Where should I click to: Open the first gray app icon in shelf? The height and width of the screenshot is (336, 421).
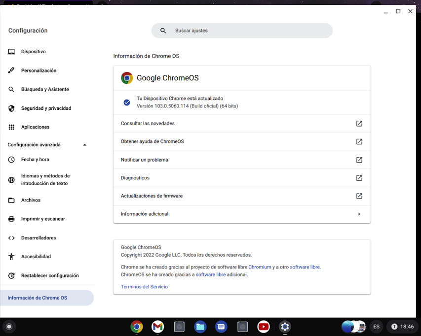[x=179, y=327]
